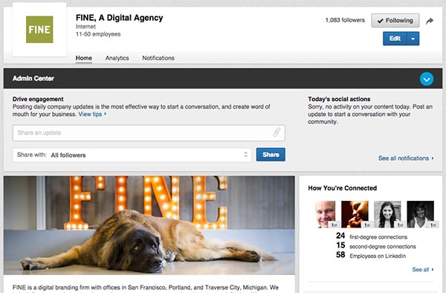
Task: Click the 11-50 employees text
Action: (x=98, y=34)
